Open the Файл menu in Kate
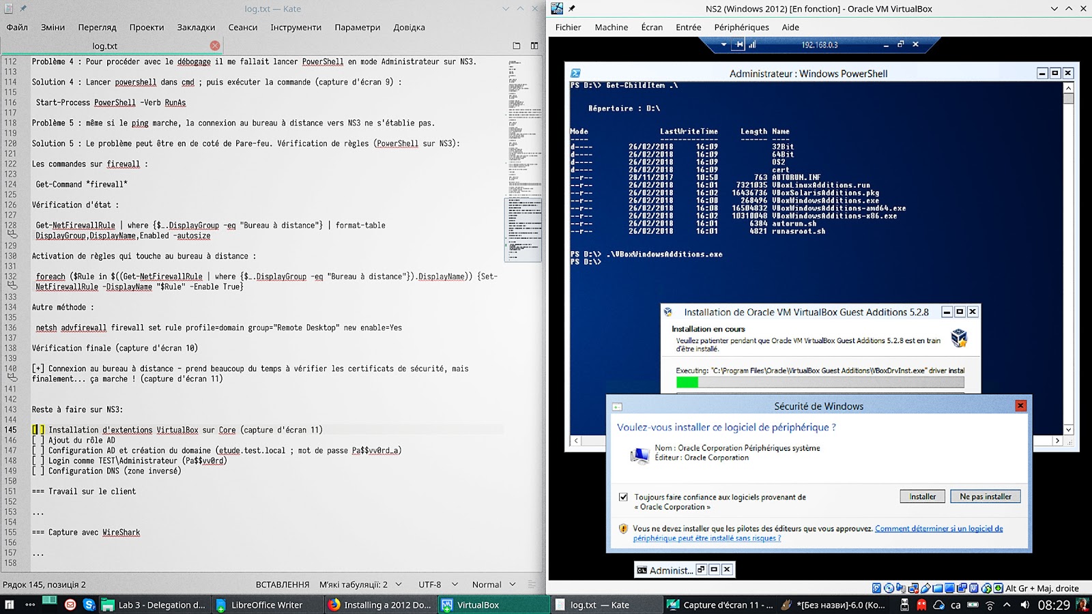This screenshot has height=614, width=1092. coord(17,27)
